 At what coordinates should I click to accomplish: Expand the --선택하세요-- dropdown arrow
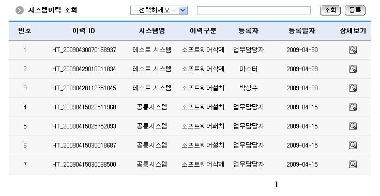pos(183,10)
